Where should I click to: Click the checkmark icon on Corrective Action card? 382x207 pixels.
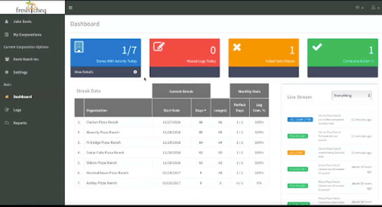[317, 47]
